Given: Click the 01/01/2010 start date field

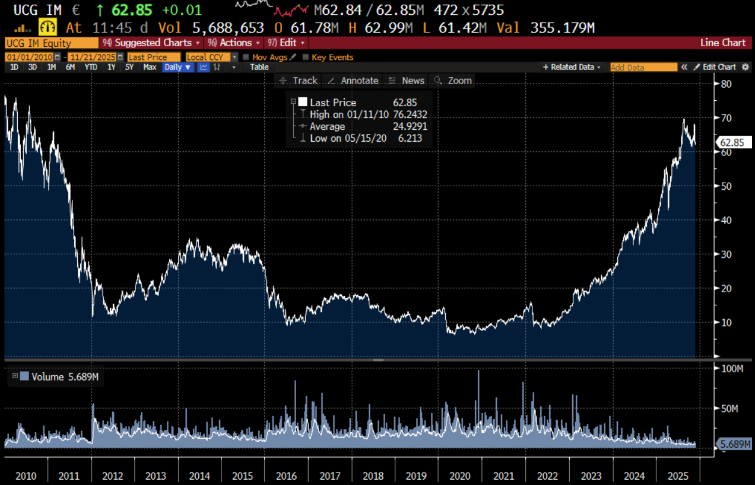Looking at the screenshot, I should tap(29, 57).
